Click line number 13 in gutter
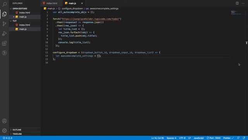The height and width of the screenshot is (140, 248). click(46, 52)
